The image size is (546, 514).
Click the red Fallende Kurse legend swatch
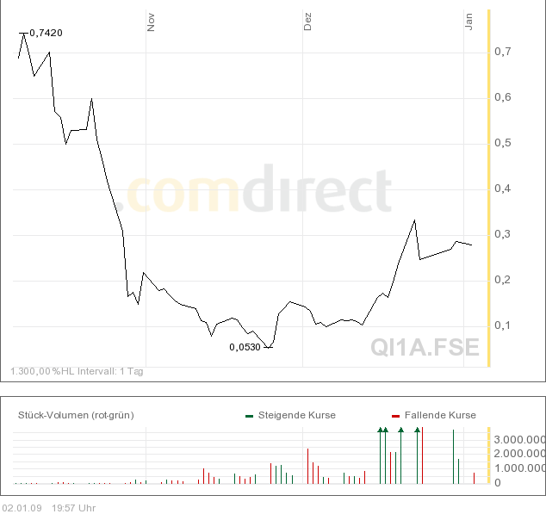[395, 416]
